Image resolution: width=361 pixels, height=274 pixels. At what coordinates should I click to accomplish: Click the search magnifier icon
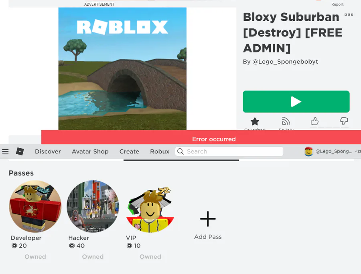point(180,151)
